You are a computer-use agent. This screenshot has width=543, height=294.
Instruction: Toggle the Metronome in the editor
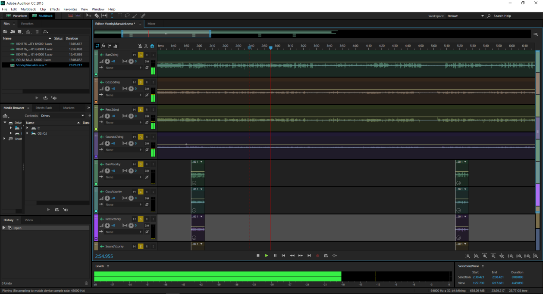(x=140, y=46)
